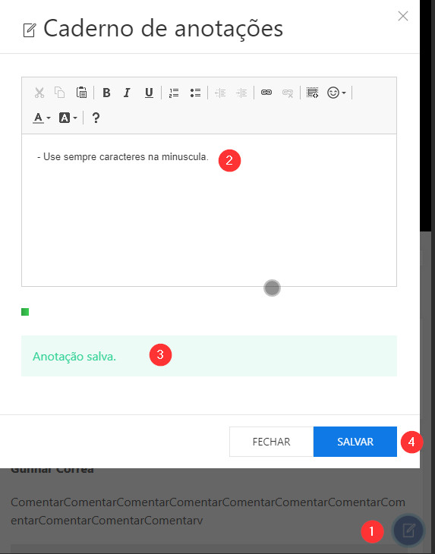Click the text '- Use sempre caracteres na minuscula.'
435x554 pixels.
coord(123,157)
